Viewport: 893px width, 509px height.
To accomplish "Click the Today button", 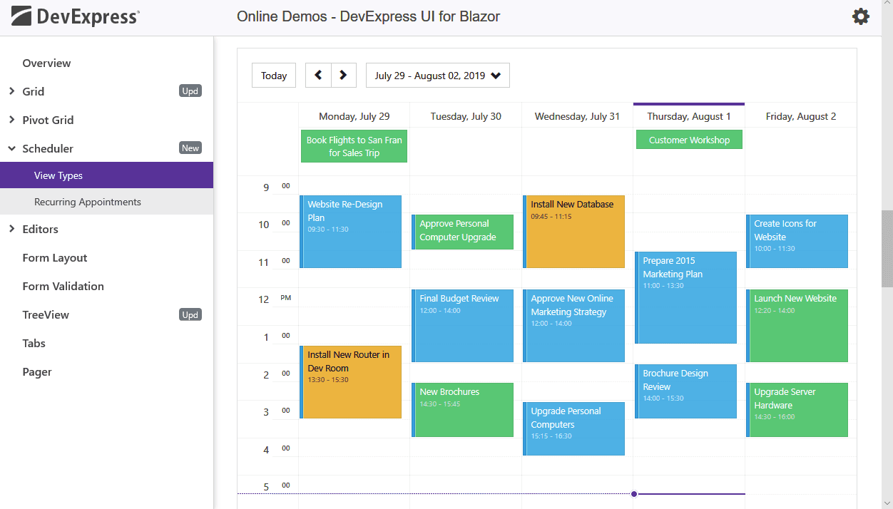I will pyautogui.click(x=274, y=76).
